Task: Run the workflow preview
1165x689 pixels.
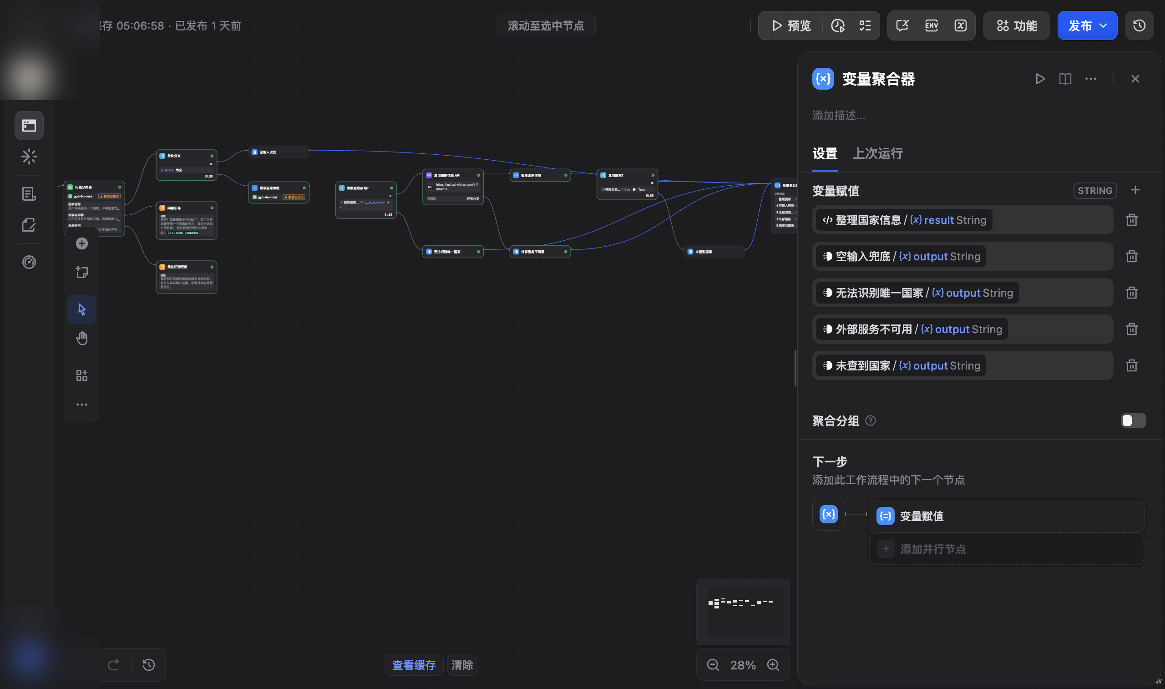Action: [x=791, y=25]
